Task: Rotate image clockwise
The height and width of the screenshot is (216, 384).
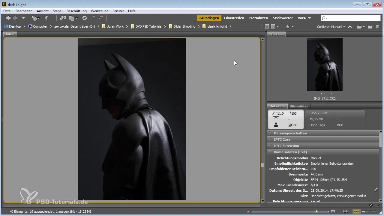Action: tap(101, 18)
